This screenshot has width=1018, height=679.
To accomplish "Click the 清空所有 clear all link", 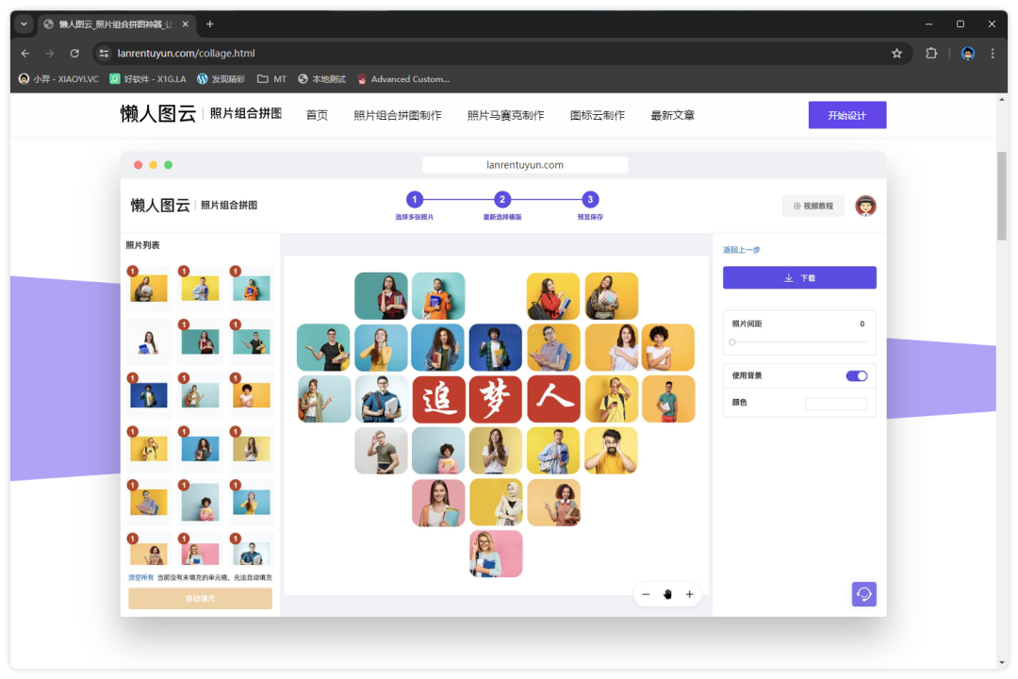I will click(x=140, y=578).
